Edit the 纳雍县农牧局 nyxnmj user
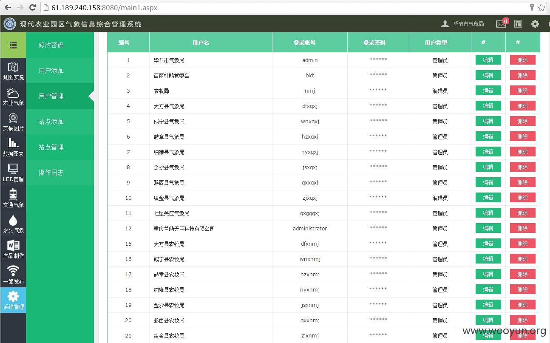The height and width of the screenshot is (343, 550). click(488, 289)
